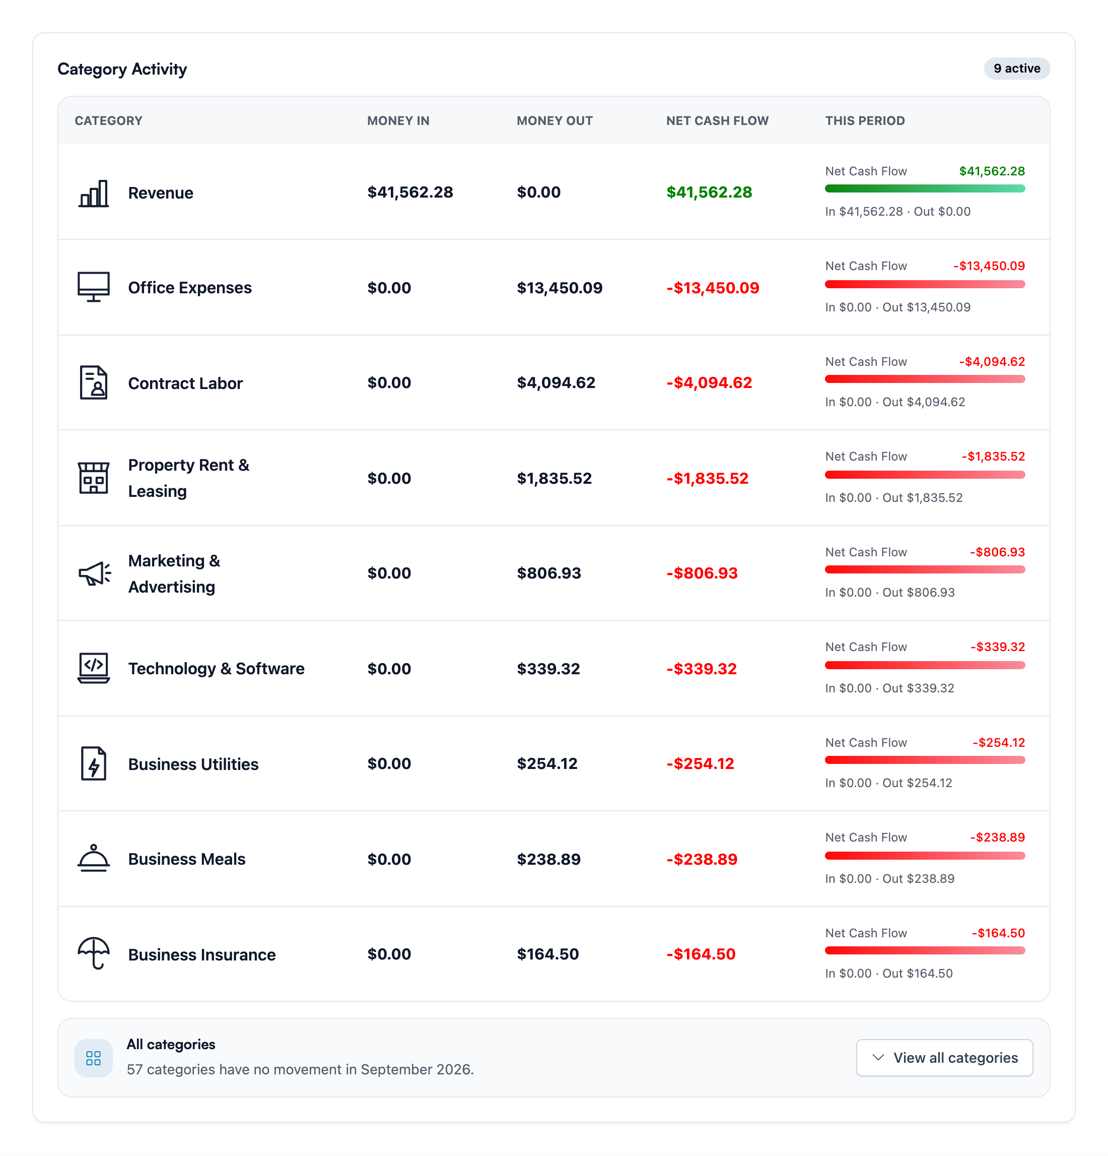This screenshot has height=1156, width=1108.
Task: Click net cash flow -$238.89 in Business Meals
Action: (702, 859)
